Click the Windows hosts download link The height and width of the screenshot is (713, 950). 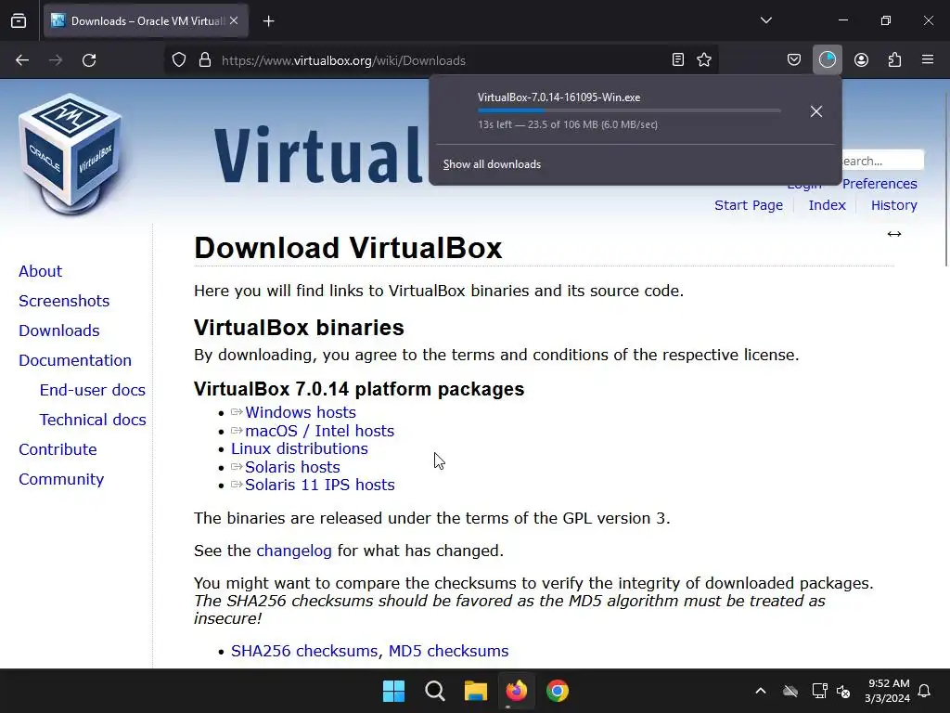point(300,412)
